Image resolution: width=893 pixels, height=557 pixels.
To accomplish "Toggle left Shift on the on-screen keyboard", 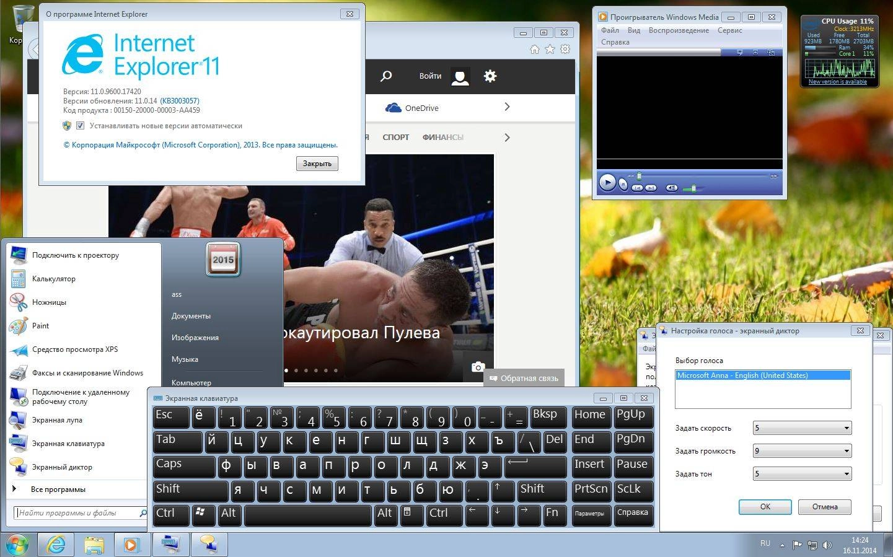I will click(190, 491).
